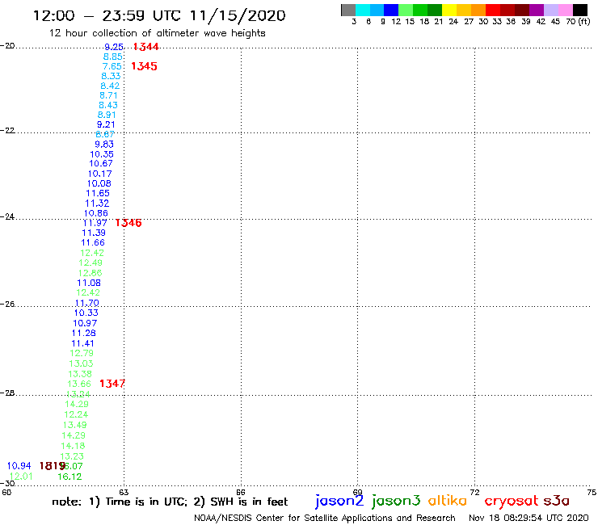Viewport: 598px width, 525px height.
Task: Click the wave height value 11.70
Action: pyautogui.click(x=87, y=304)
